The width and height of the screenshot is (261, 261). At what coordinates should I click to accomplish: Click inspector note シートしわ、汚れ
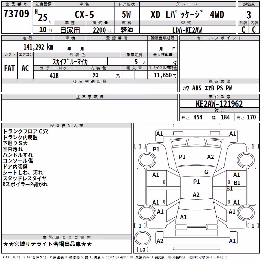pyautogui.click(x=23, y=173)
